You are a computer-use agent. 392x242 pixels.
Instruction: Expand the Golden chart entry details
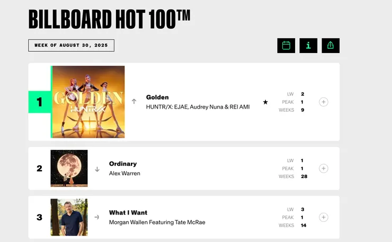click(324, 102)
